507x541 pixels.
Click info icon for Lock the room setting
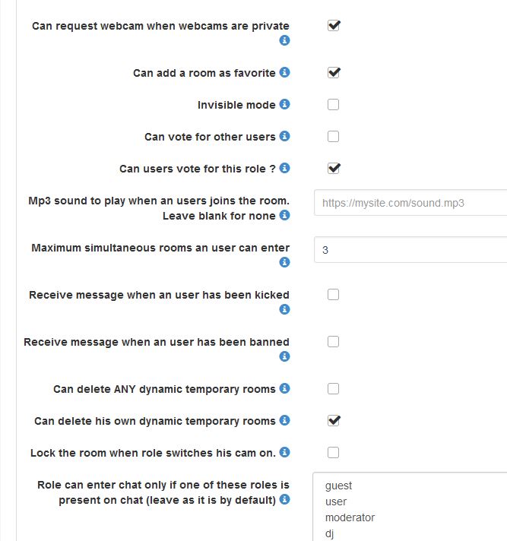tap(285, 452)
